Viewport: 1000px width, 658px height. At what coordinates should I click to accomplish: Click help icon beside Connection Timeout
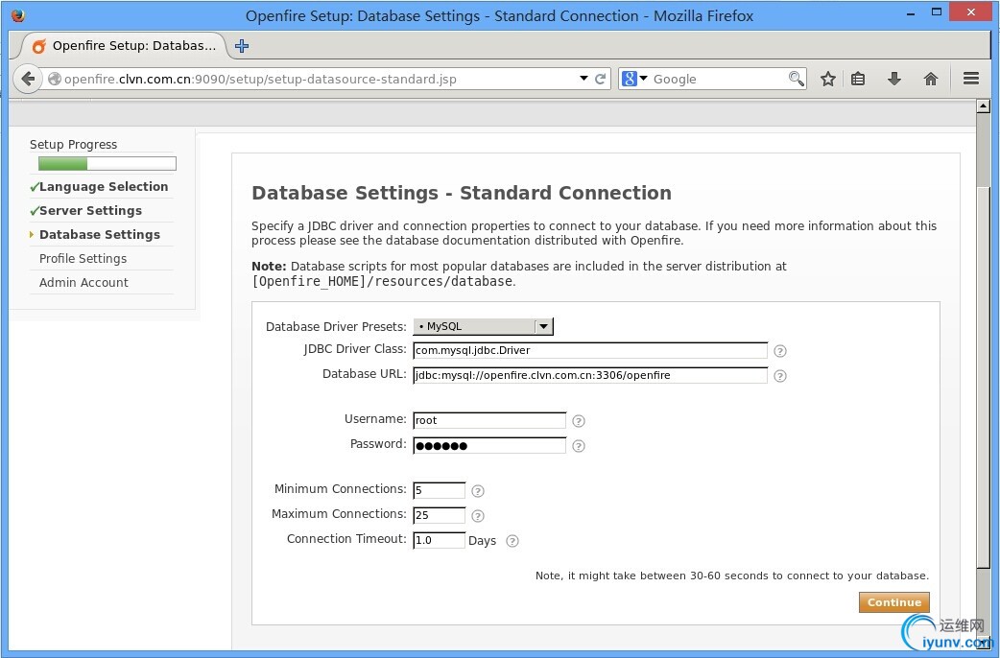point(512,541)
